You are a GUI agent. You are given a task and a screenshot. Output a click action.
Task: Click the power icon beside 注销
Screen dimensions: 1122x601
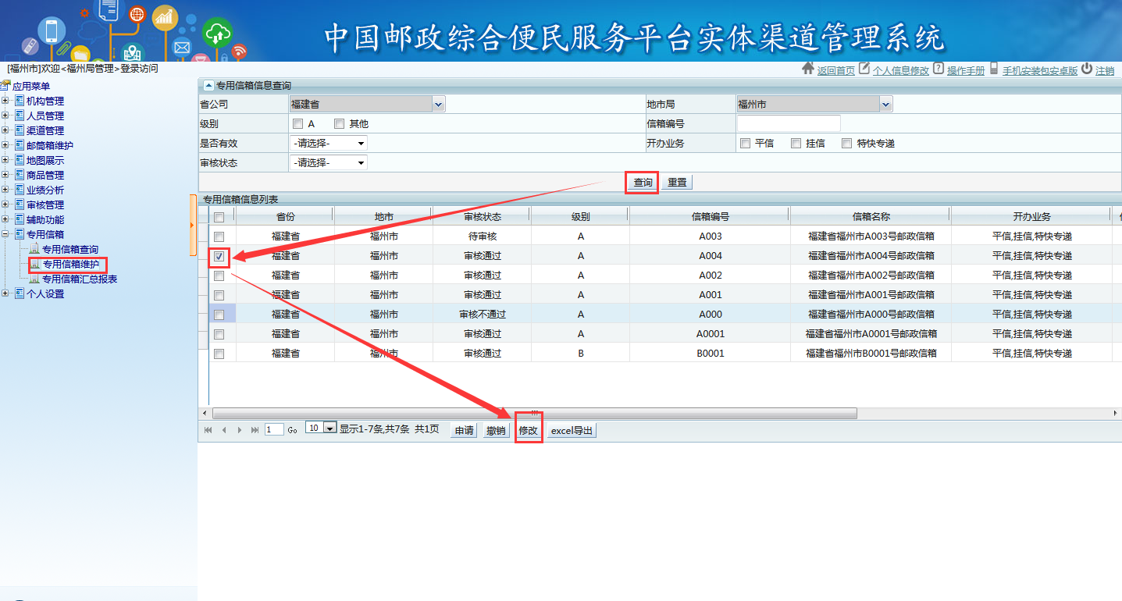coord(1087,69)
